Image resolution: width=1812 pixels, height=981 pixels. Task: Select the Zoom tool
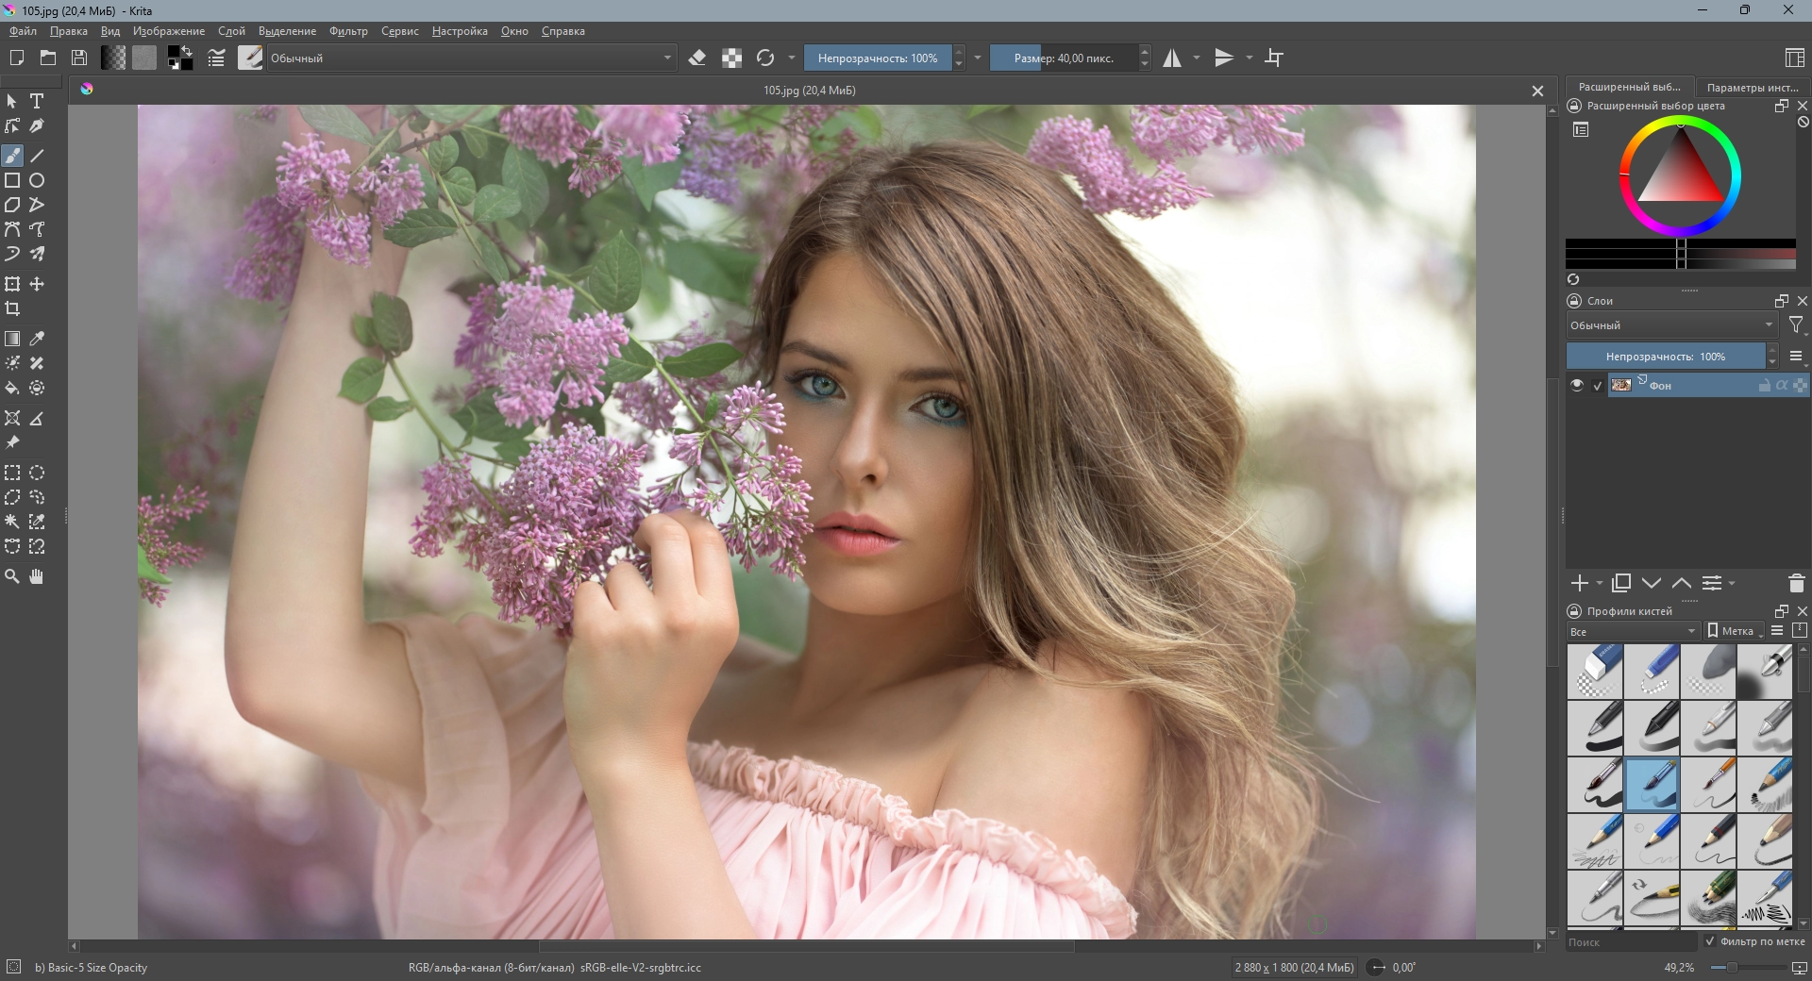click(x=12, y=576)
